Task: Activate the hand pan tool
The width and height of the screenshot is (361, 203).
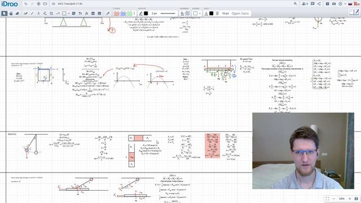Action: (x=11, y=14)
